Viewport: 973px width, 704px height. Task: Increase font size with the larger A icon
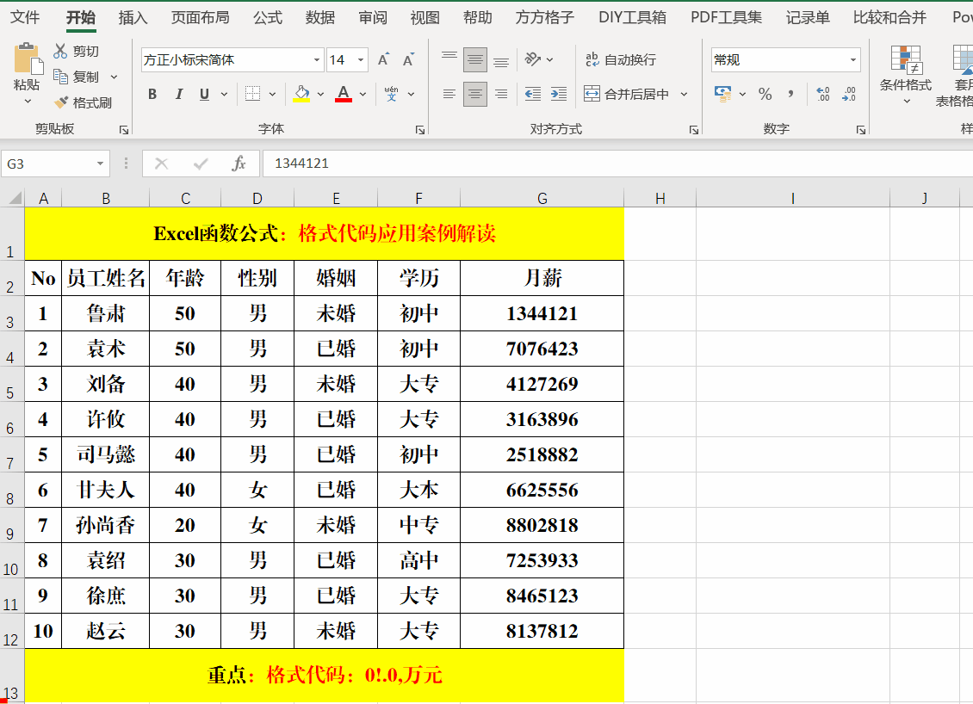pyautogui.click(x=383, y=60)
